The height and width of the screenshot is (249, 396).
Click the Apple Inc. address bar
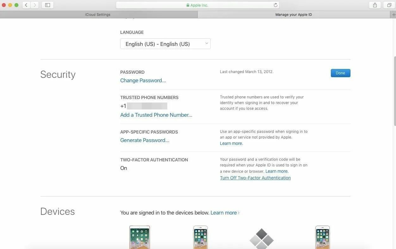point(198,5)
